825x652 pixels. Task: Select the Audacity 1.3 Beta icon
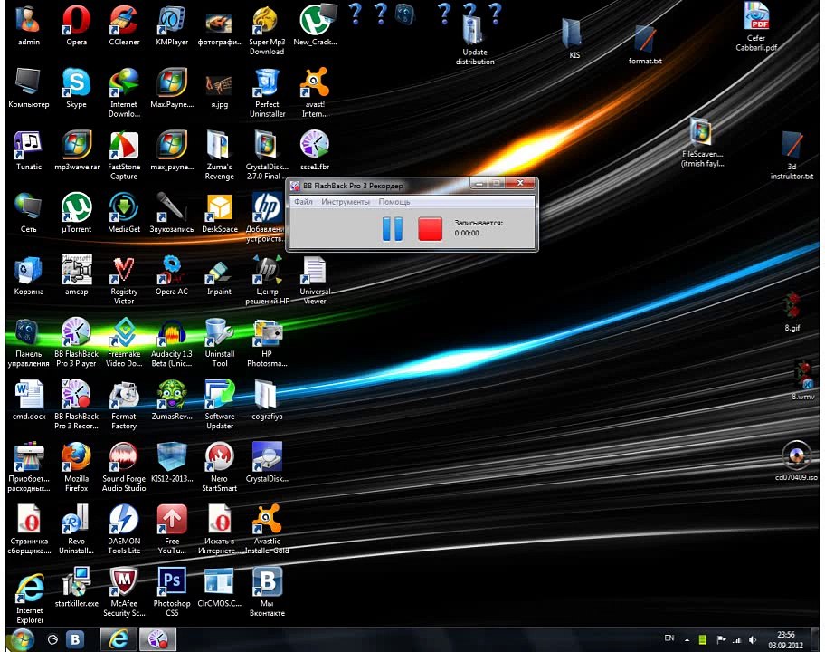[x=172, y=343]
